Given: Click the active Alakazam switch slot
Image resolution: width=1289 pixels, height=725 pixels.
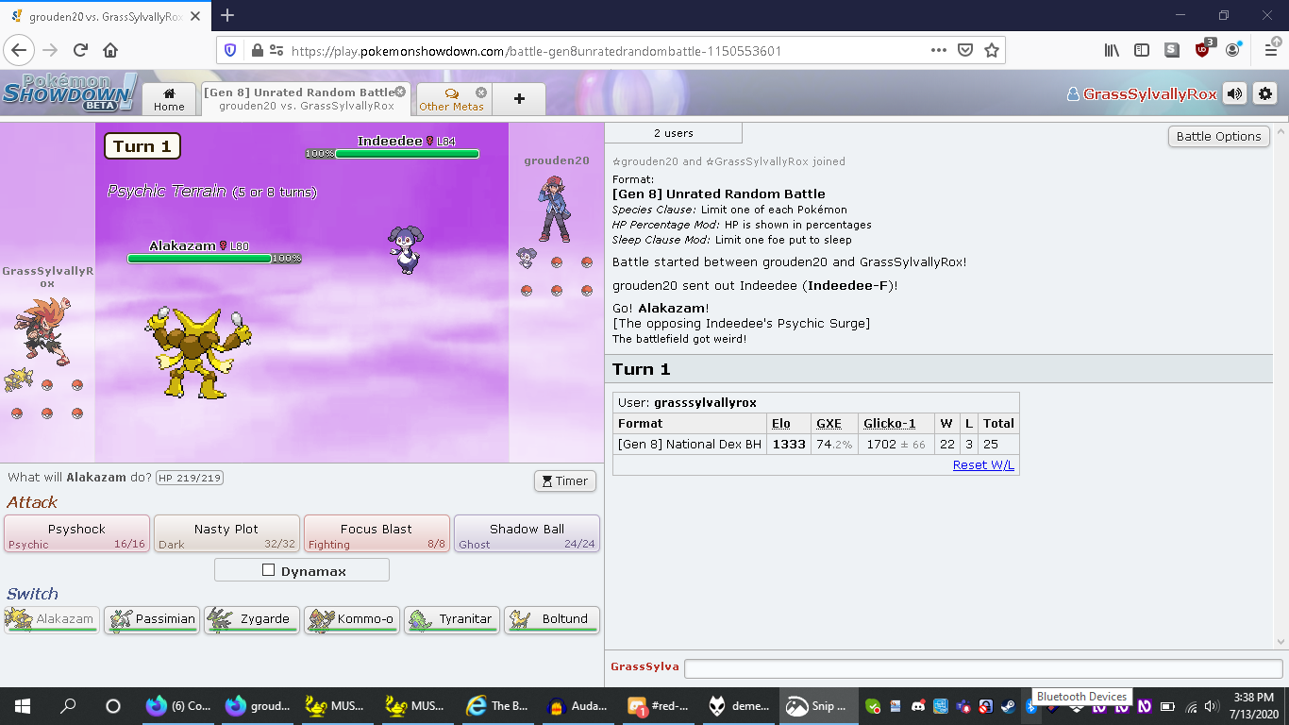Looking at the screenshot, I should pyautogui.click(x=52, y=619).
